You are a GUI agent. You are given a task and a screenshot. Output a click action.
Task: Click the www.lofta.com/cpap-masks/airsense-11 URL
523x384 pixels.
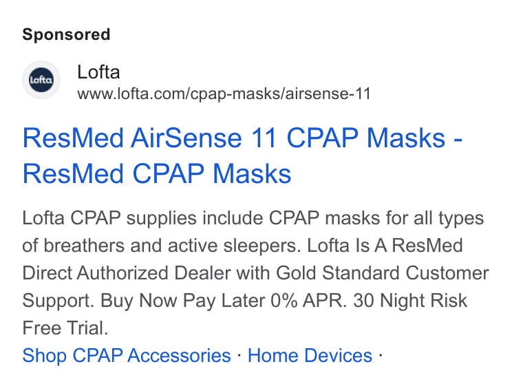pos(224,94)
